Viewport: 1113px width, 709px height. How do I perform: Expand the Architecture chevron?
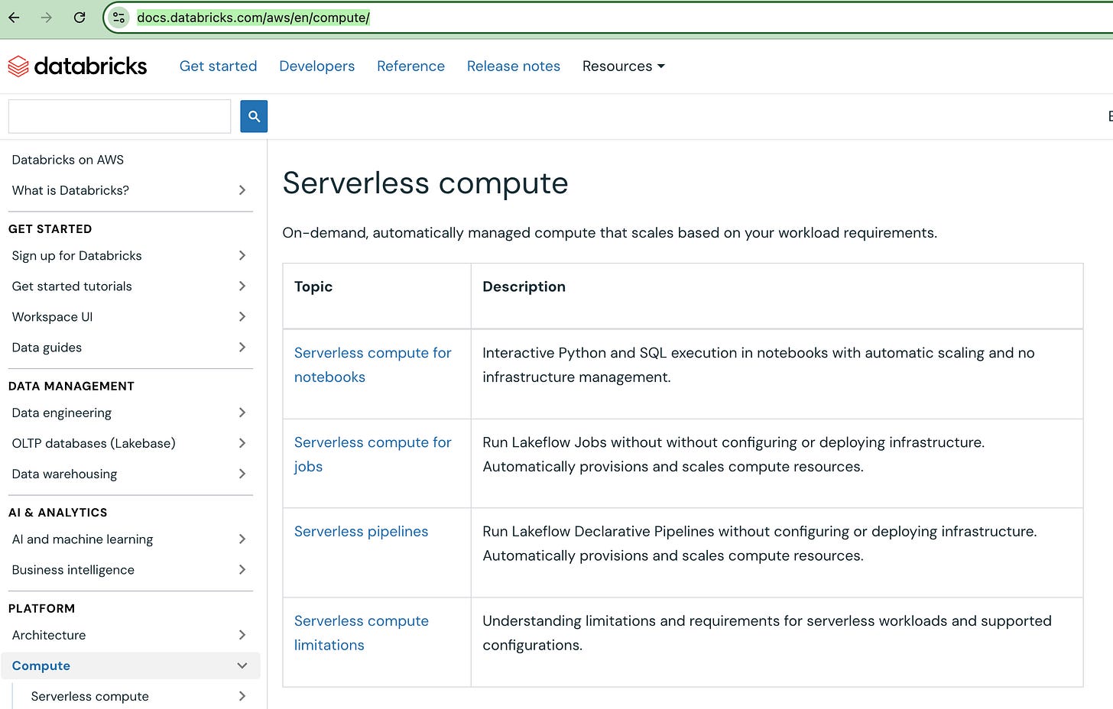tap(242, 635)
